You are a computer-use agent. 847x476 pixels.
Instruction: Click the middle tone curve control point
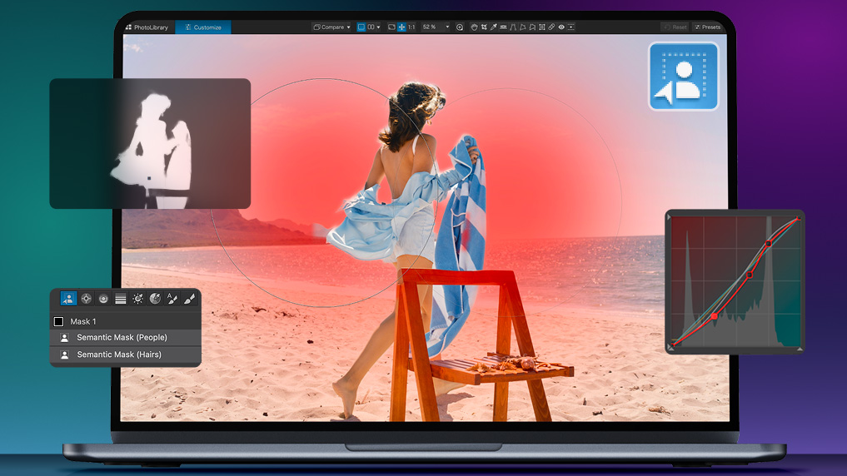coord(750,275)
